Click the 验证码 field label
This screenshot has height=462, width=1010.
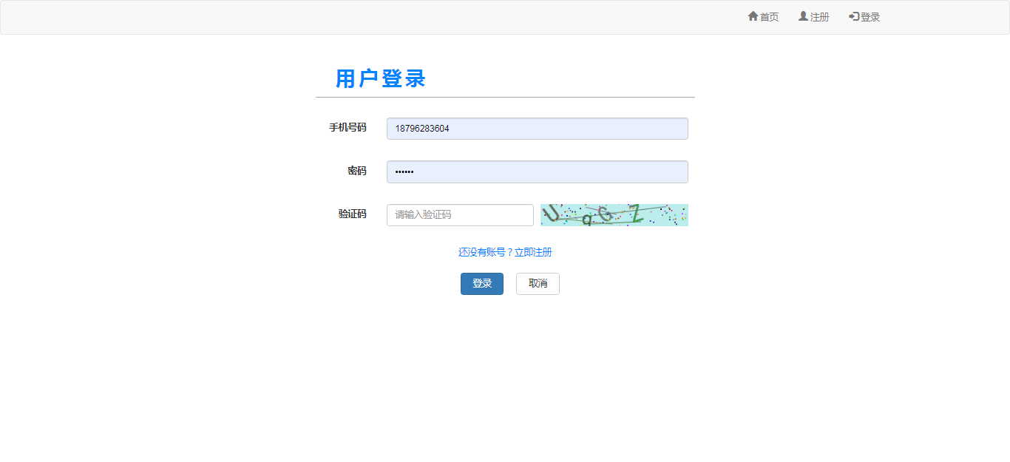click(x=352, y=214)
